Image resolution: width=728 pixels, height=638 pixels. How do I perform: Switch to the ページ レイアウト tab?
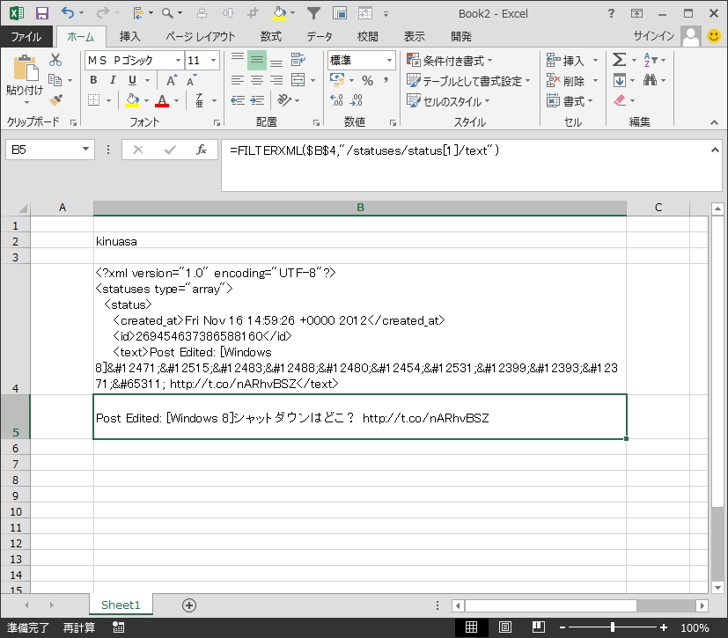201,36
